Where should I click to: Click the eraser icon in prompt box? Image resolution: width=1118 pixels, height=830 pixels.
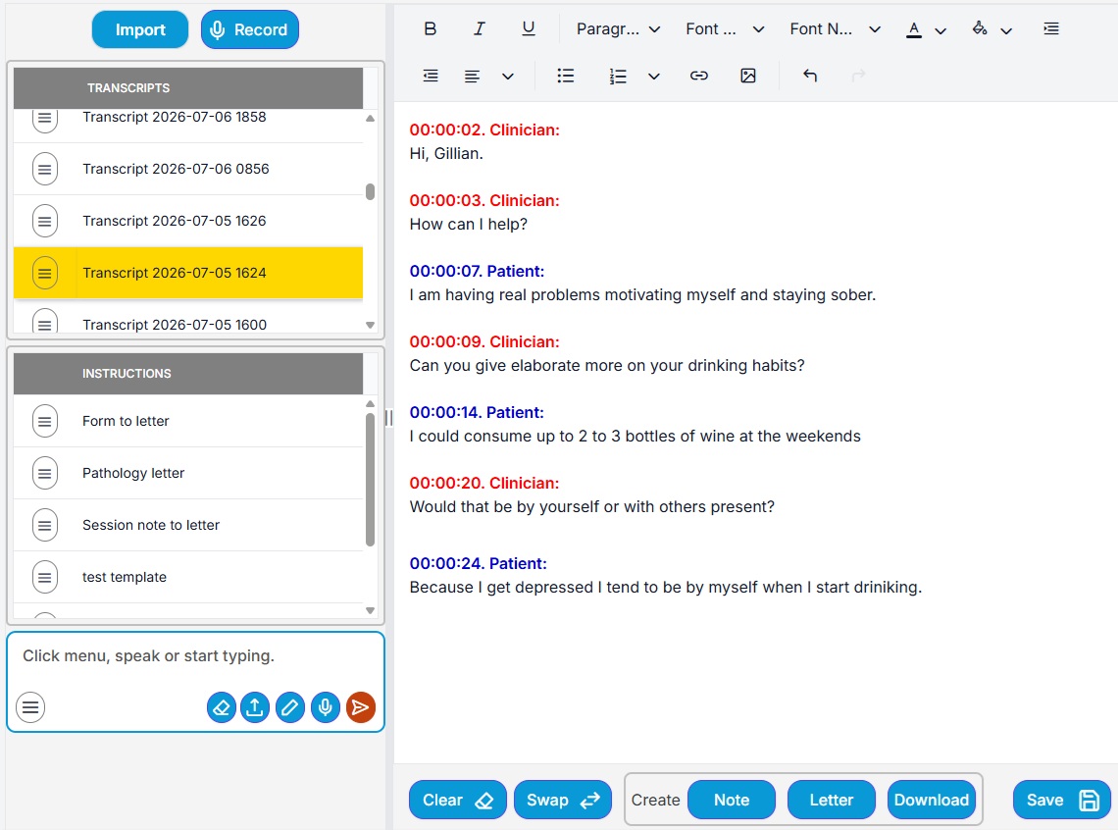click(221, 707)
